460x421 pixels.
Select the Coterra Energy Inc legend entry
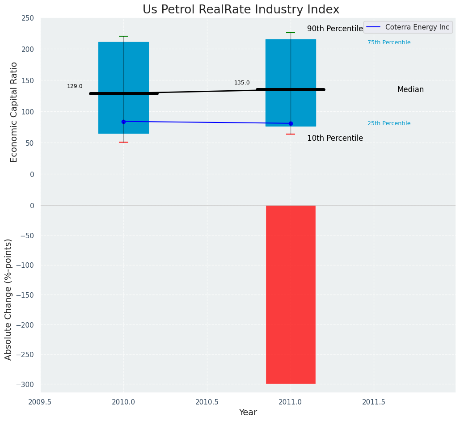(x=417, y=27)
